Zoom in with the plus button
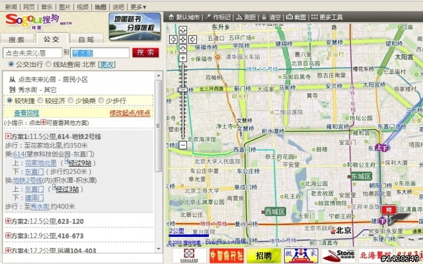This screenshot has height=264, width=423. 183,58
